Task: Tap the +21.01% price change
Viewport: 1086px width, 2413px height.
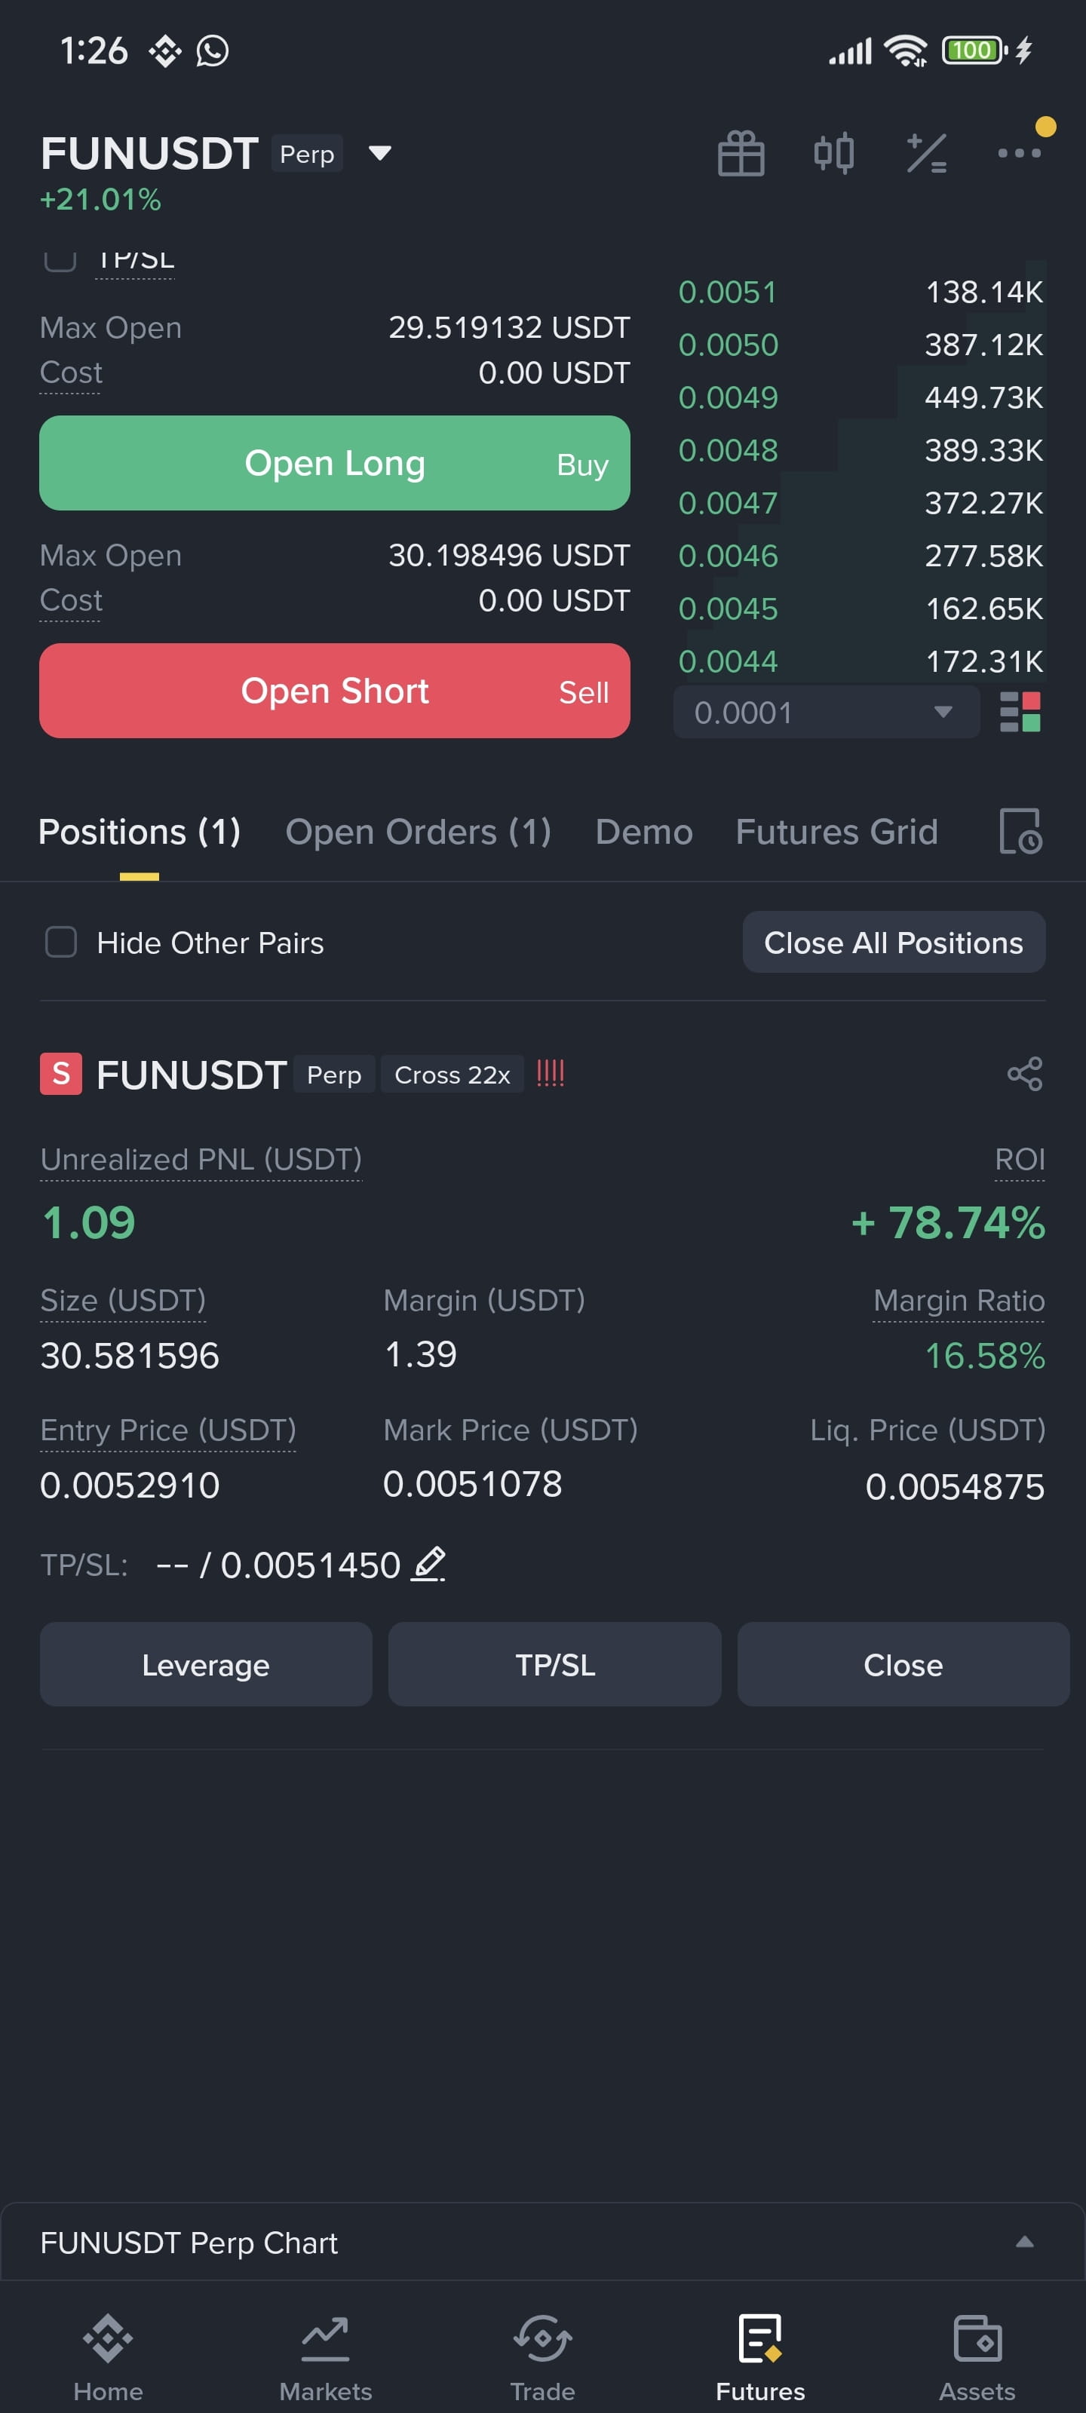Action: (x=100, y=200)
